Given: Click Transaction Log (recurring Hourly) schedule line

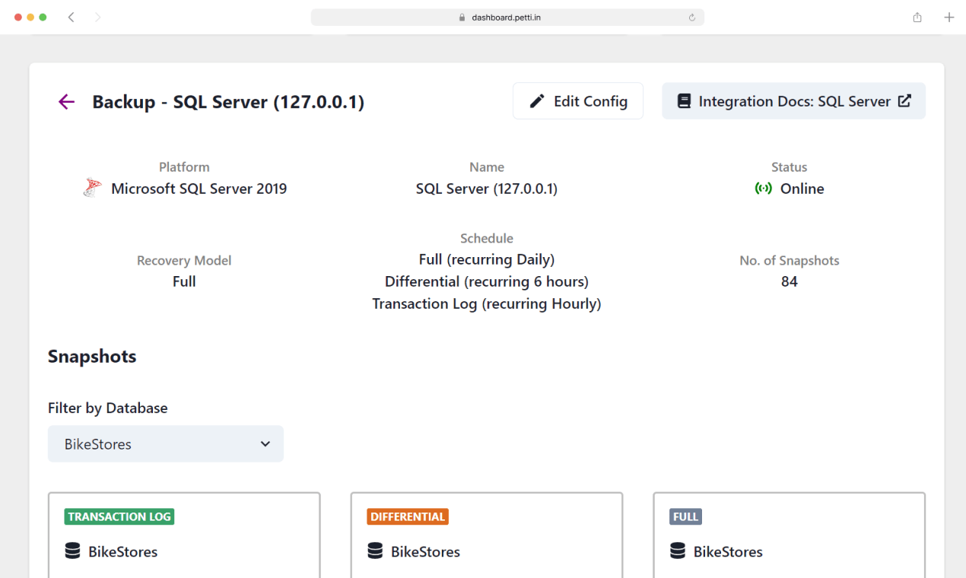Looking at the screenshot, I should pos(487,303).
